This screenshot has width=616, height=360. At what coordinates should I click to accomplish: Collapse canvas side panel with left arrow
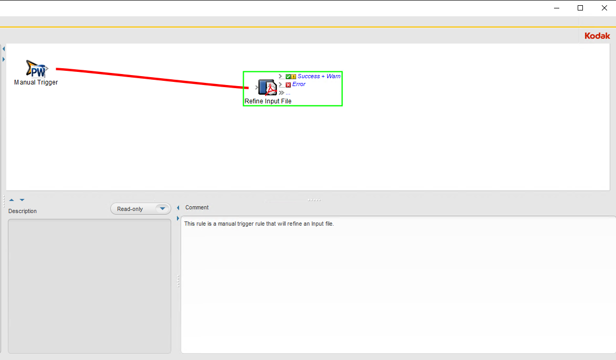click(x=4, y=49)
